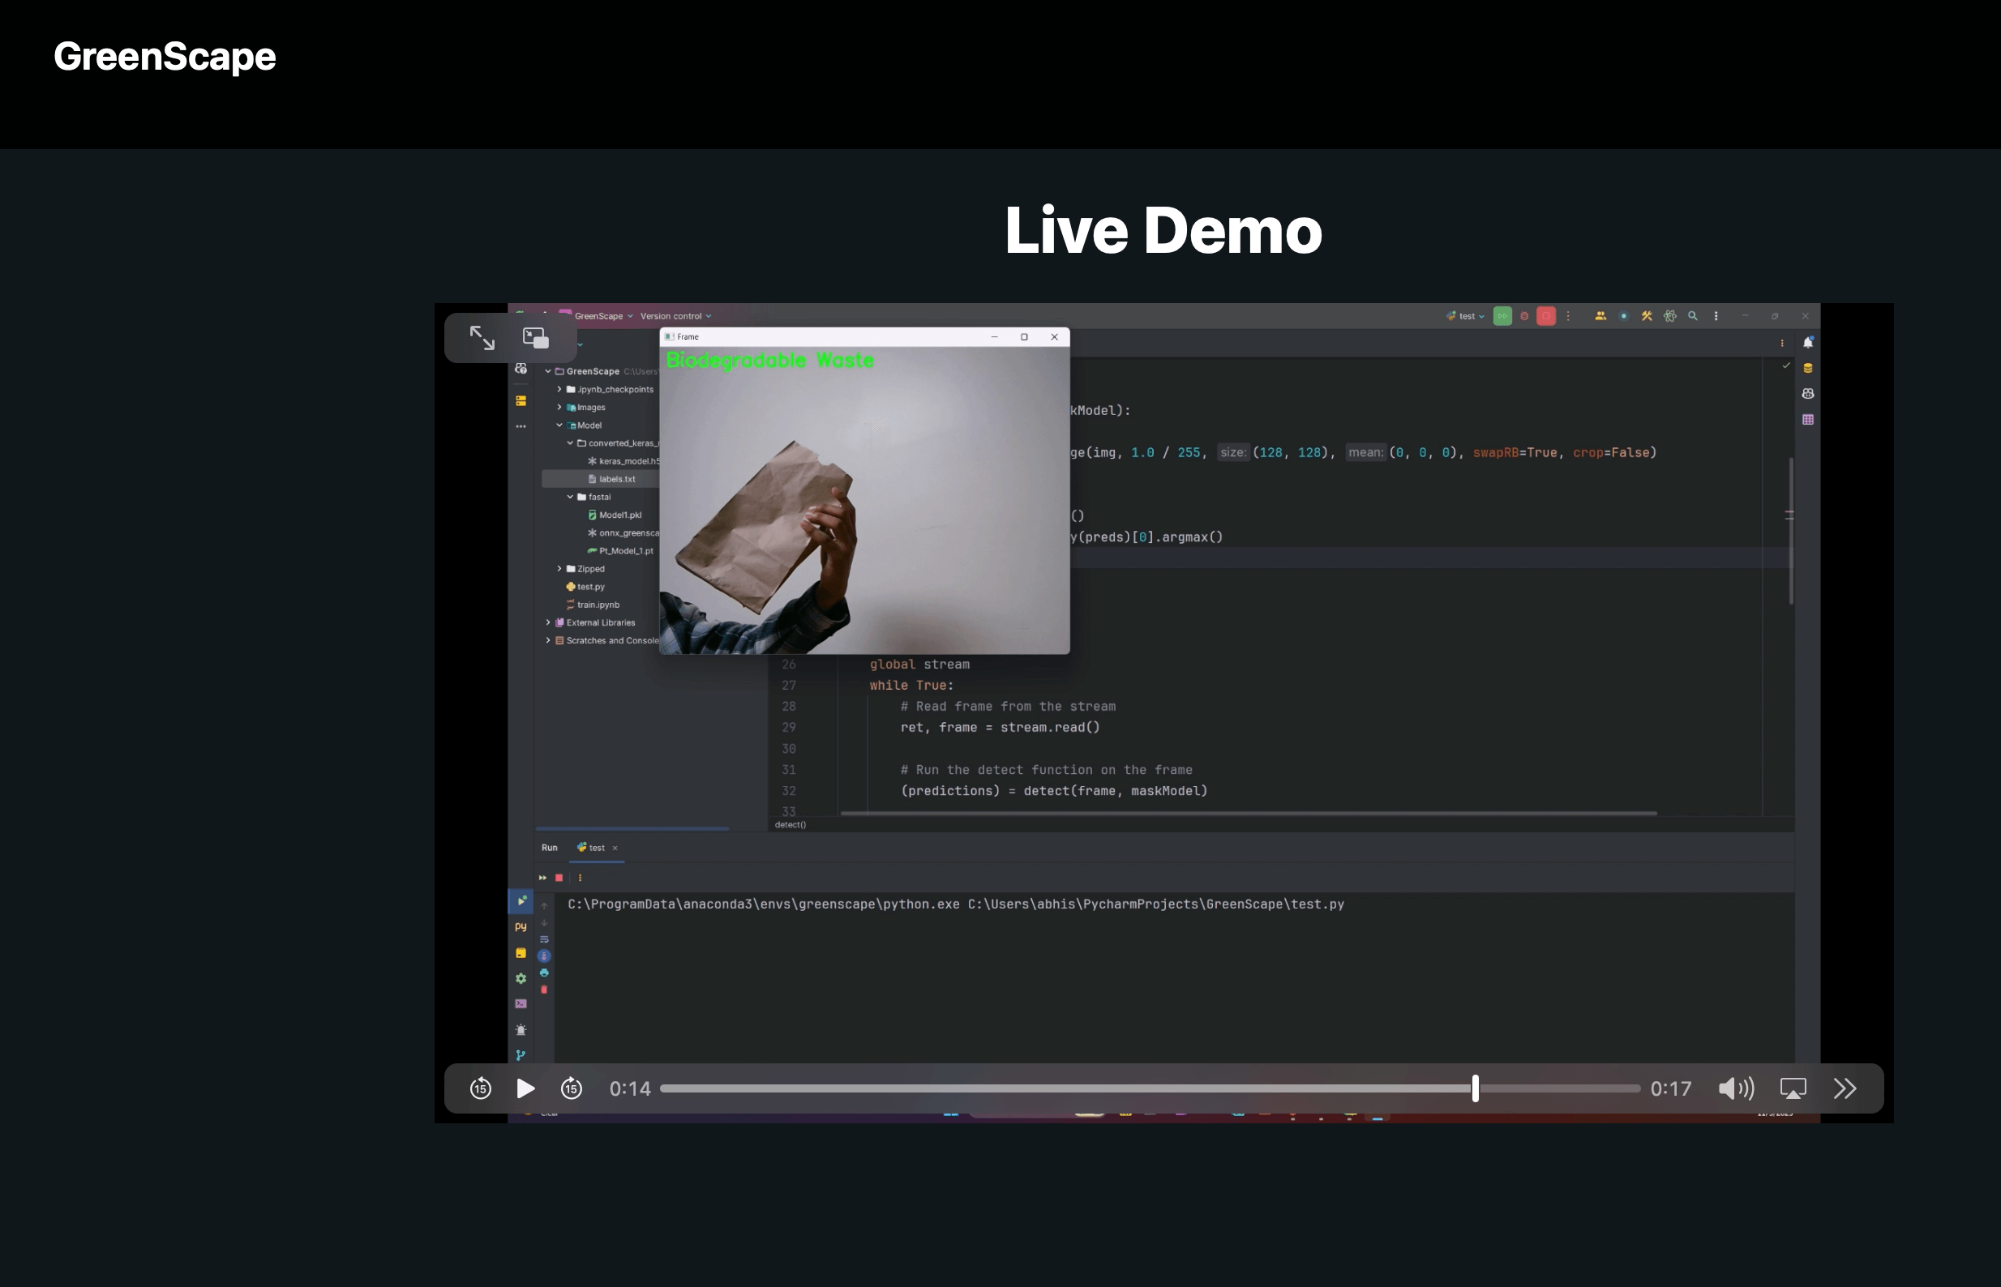Open GreenScape project dropdown in PyCharm
Viewport: 2001px width, 1287px height.
603,316
